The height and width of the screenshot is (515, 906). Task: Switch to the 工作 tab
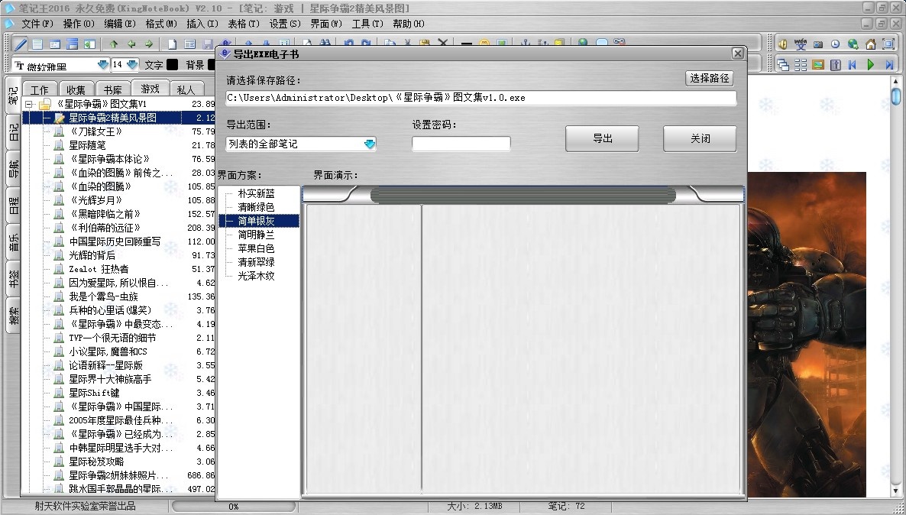point(39,89)
